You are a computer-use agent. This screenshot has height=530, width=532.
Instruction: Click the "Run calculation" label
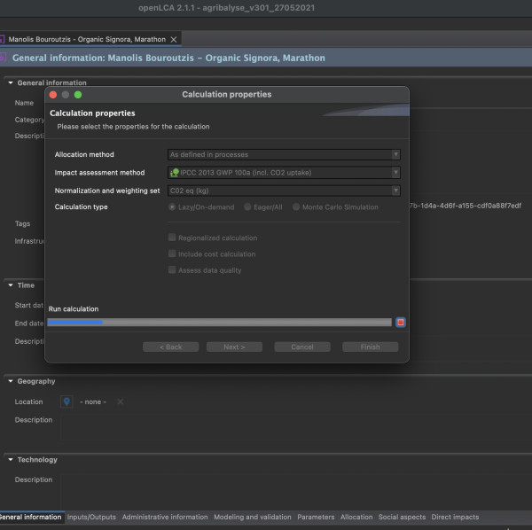[x=74, y=309]
